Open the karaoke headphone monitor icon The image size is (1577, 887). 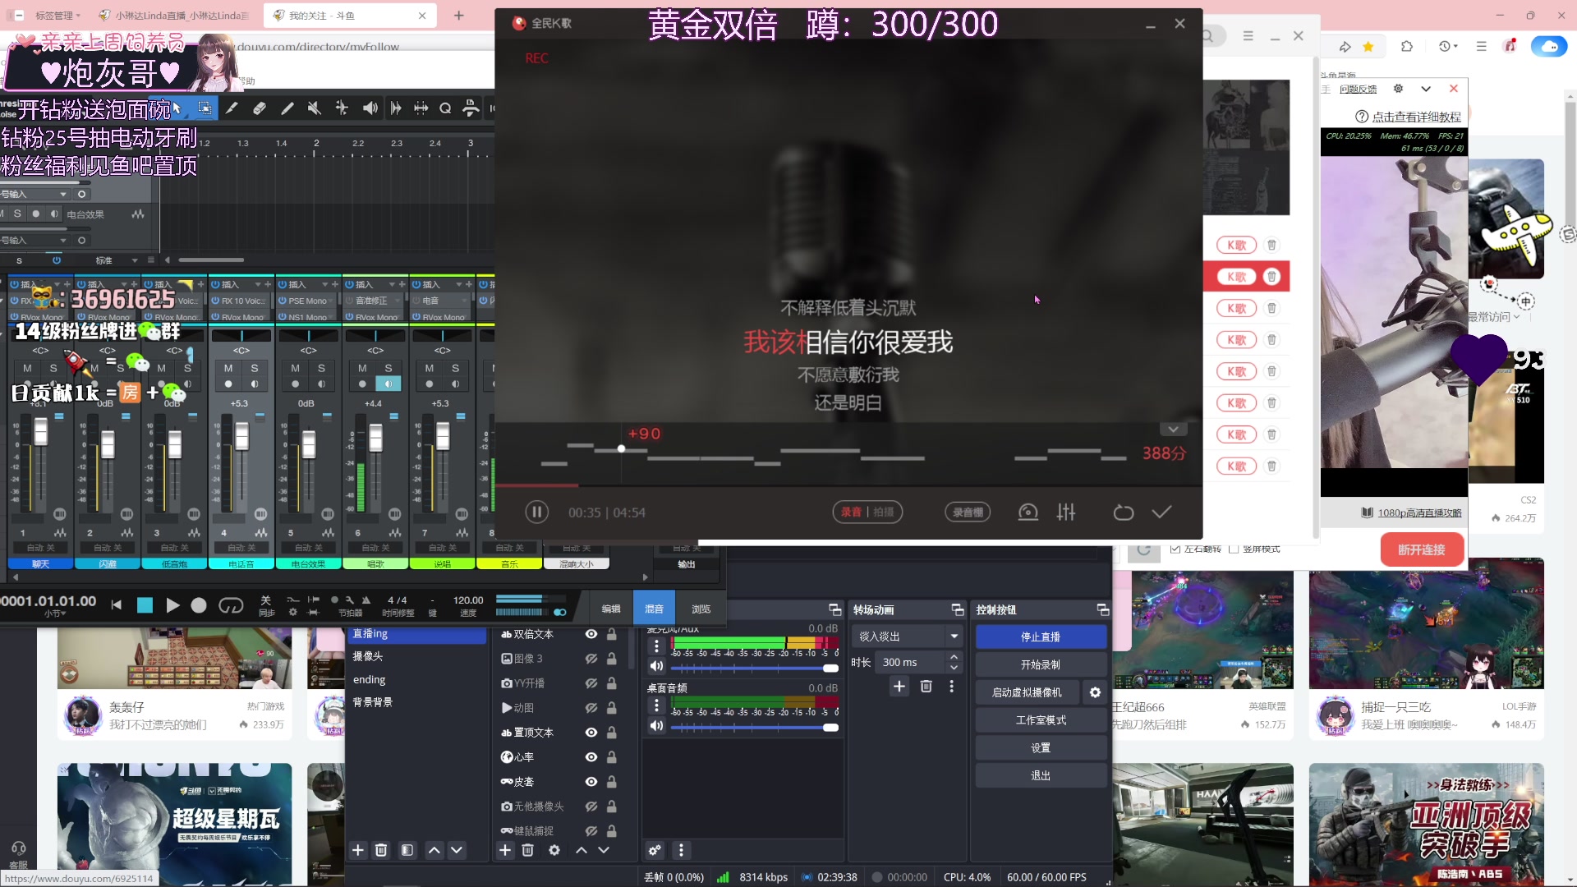(x=1028, y=512)
